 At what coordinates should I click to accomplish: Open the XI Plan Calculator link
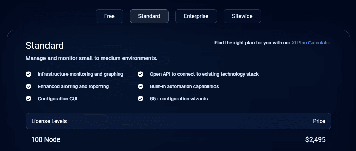311,43
